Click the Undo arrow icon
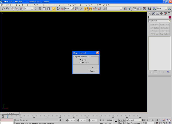 pyautogui.click(x=3, y=8)
